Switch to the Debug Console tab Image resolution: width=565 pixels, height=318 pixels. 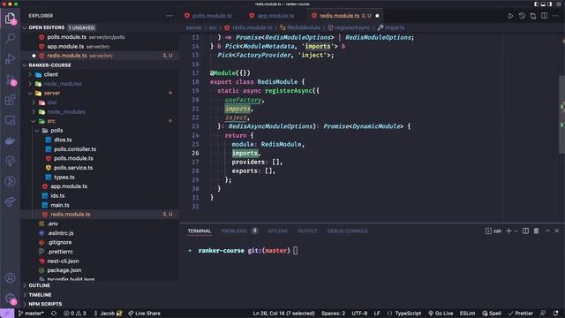(347, 231)
